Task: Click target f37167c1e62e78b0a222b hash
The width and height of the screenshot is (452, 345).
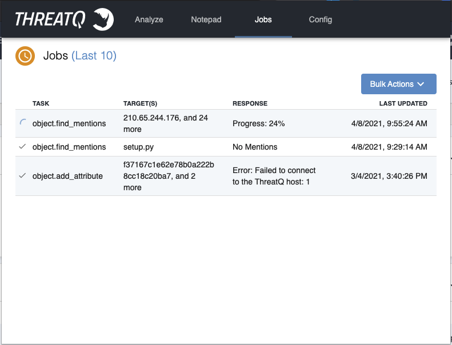Action: (169, 176)
